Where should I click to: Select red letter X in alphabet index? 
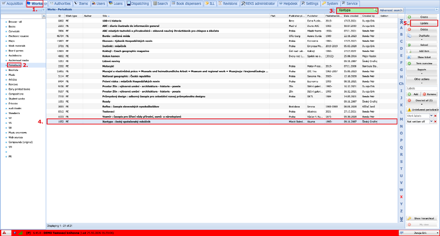[401, 196]
